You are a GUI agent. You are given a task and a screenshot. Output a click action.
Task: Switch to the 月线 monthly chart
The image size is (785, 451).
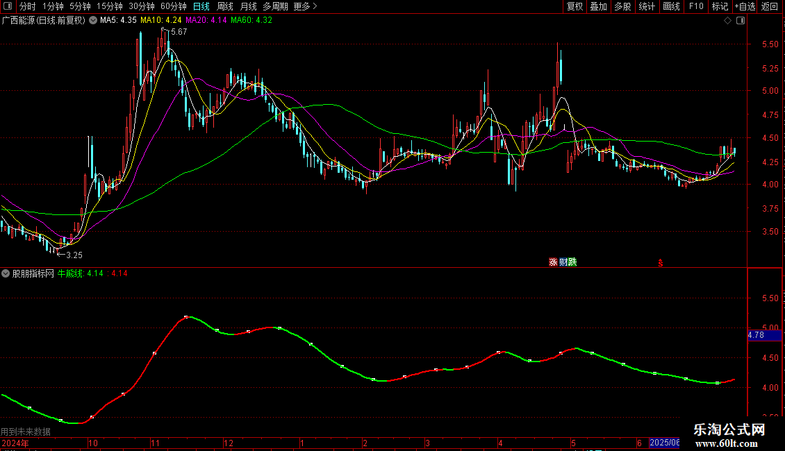pyautogui.click(x=248, y=6)
